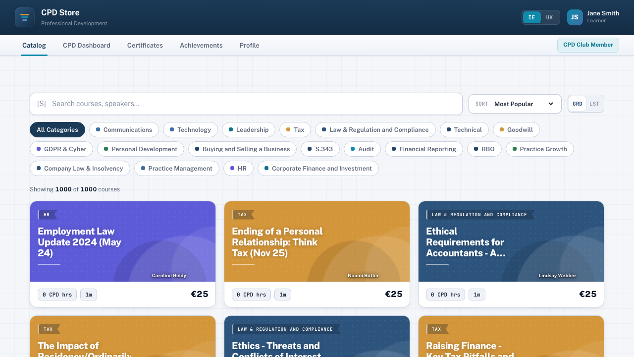Filter by Tax category chip
Viewport: 634px width, 357px height.
pyautogui.click(x=295, y=130)
